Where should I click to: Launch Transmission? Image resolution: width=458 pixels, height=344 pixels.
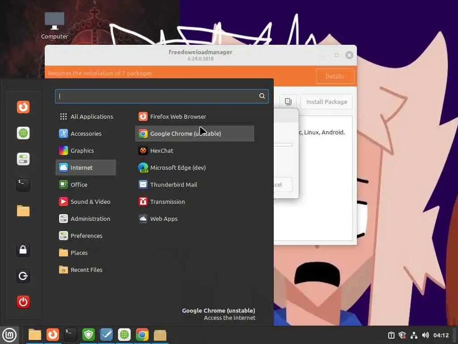pyautogui.click(x=195, y=202)
